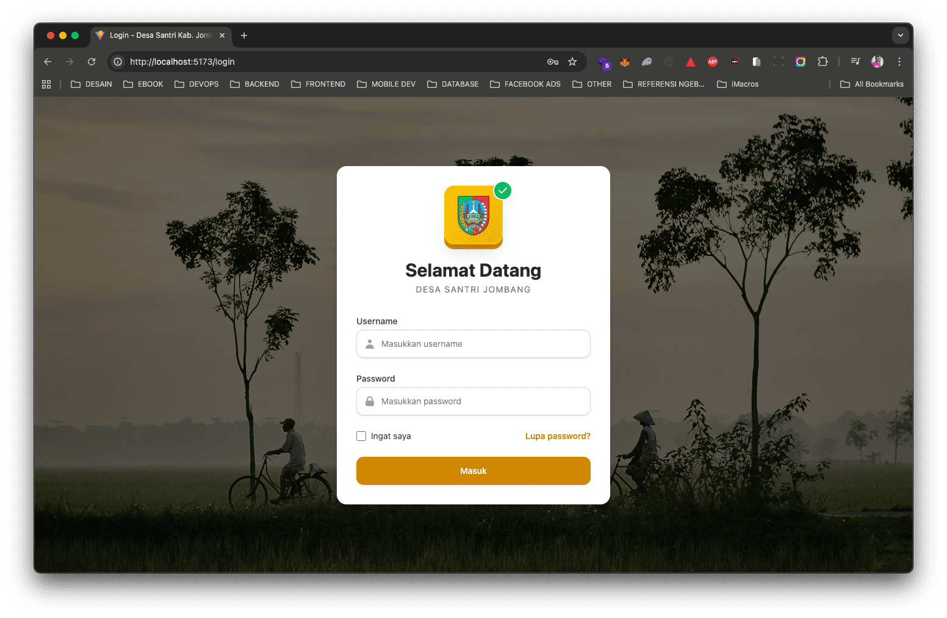
Task: Click the Lupa password? link
Action: [x=558, y=436]
